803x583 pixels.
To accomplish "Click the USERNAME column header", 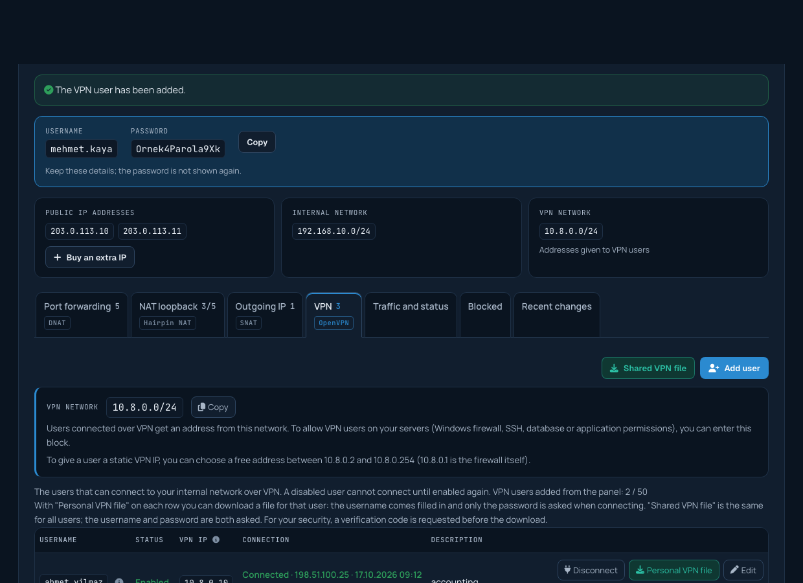I will click(x=58, y=540).
